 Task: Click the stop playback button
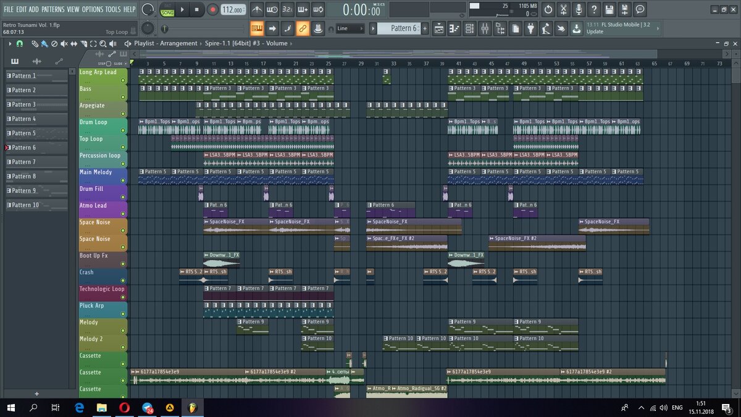(x=196, y=9)
